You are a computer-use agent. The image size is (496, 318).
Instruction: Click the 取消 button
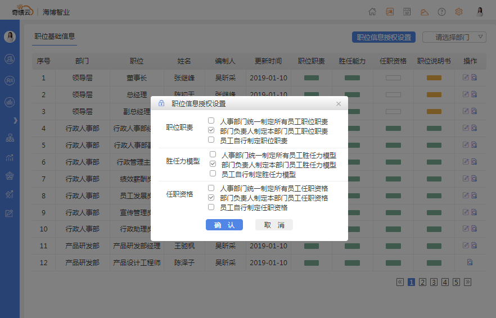274,225
